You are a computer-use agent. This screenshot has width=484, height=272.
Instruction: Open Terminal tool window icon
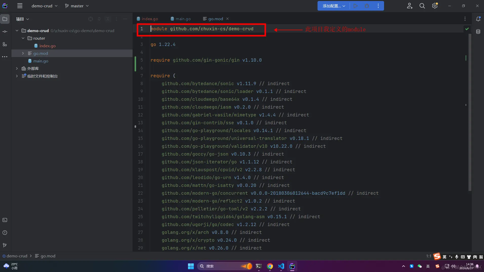click(x=5, y=220)
